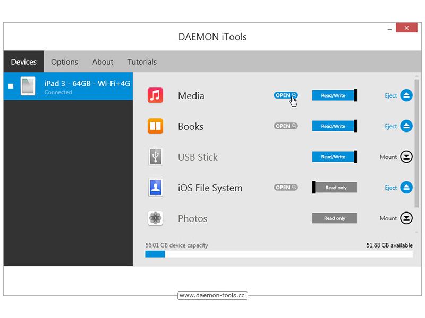The image size is (425, 318).
Task: Click the Books app icon
Action: [x=155, y=126]
